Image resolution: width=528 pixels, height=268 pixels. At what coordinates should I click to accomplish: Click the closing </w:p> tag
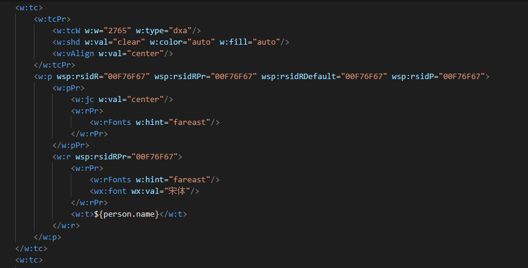(48, 237)
